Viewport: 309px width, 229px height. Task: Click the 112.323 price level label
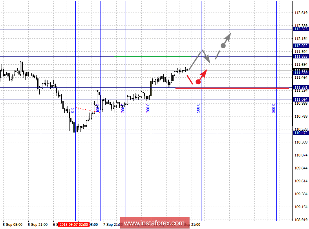[301, 29]
